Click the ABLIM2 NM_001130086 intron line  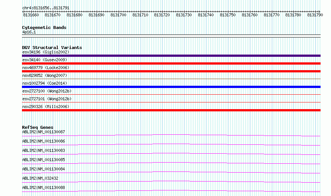[x=171, y=144]
